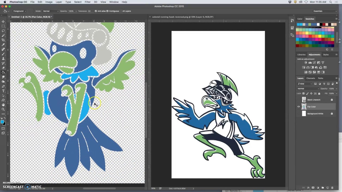The height and width of the screenshot is (192, 342).
Task: Open Swatches panel flyout menu
Action: tap(336, 19)
